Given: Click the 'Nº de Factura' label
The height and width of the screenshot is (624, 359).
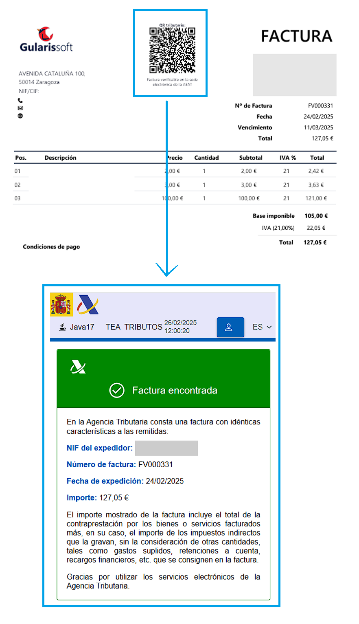Looking at the screenshot, I should point(254,106).
